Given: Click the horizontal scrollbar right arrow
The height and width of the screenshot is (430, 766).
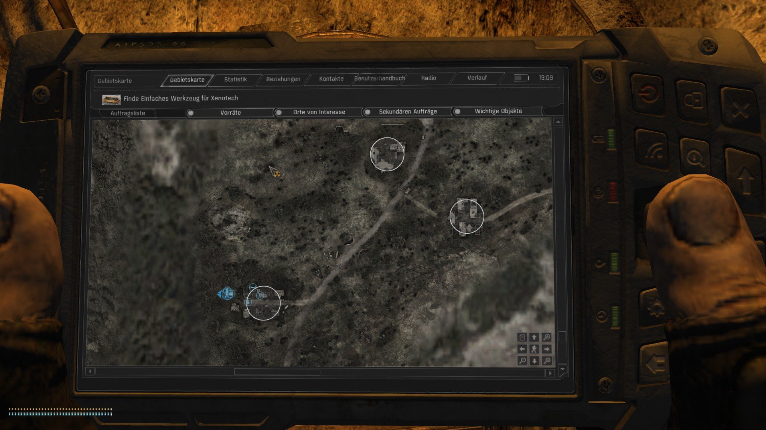Looking at the screenshot, I should tap(550, 373).
